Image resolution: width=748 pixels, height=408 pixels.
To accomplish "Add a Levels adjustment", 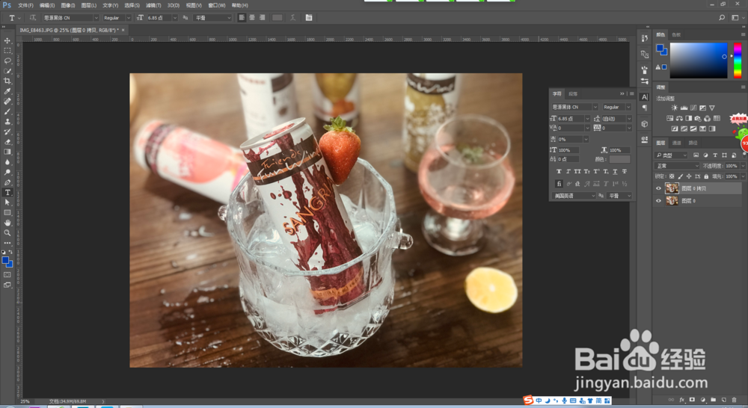I will click(x=684, y=108).
